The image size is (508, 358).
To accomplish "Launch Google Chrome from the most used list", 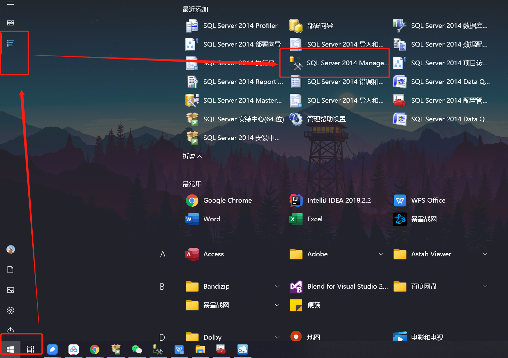I will click(x=227, y=200).
